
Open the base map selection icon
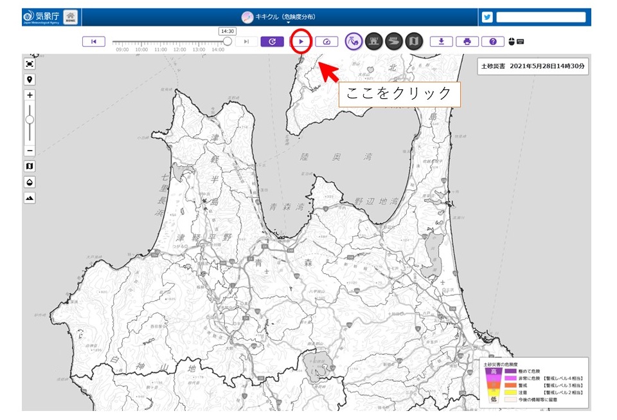pos(30,167)
